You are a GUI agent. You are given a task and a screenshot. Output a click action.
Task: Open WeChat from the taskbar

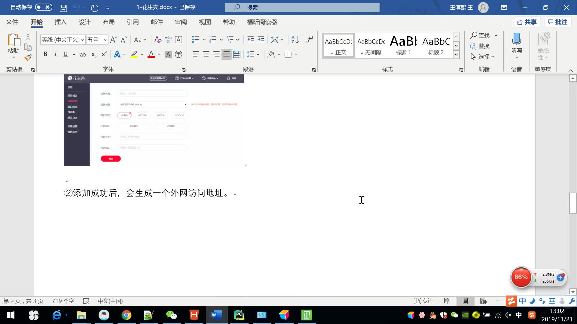(x=171, y=315)
